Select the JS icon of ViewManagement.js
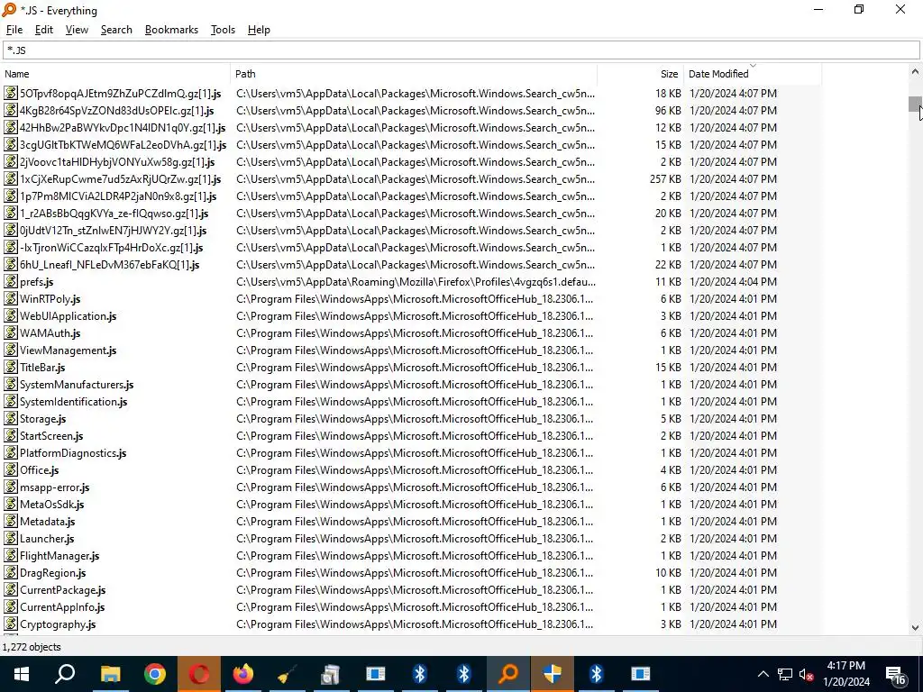The image size is (923, 692). (11, 351)
